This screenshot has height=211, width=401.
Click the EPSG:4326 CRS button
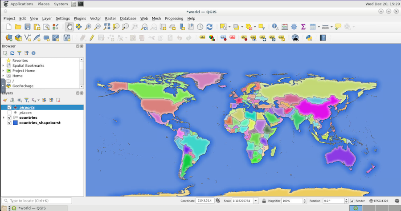(x=378, y=201)
